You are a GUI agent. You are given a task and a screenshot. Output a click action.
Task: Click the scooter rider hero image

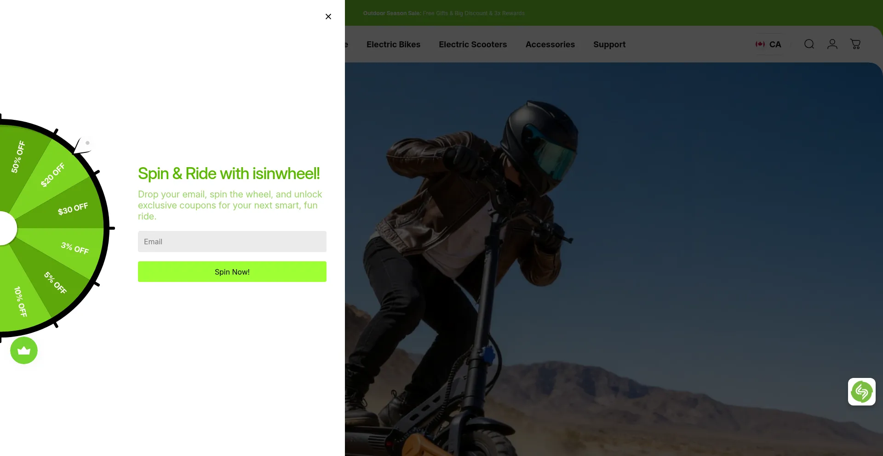614,259
